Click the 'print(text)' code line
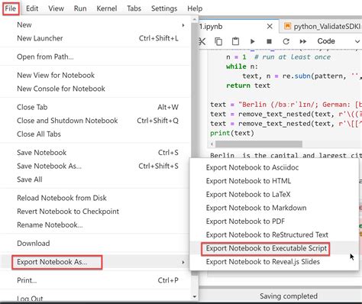362x304 pixels. click(x=232, y=133)
